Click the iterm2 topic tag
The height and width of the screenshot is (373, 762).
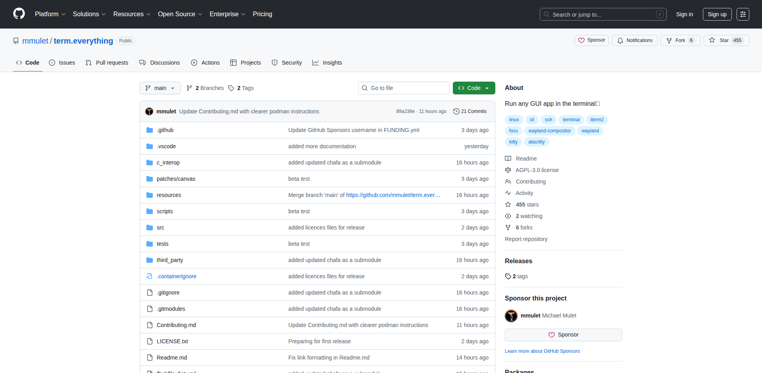(x=597, y=120)
